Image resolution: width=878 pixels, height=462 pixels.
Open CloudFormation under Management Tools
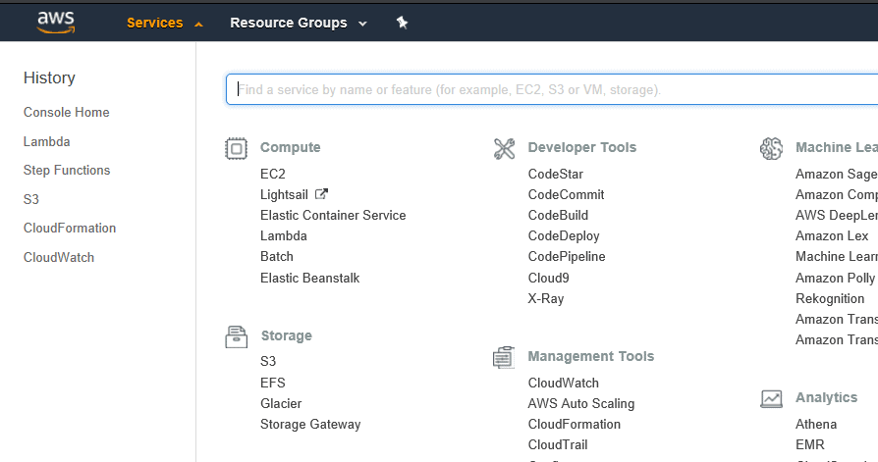point(575,424)
